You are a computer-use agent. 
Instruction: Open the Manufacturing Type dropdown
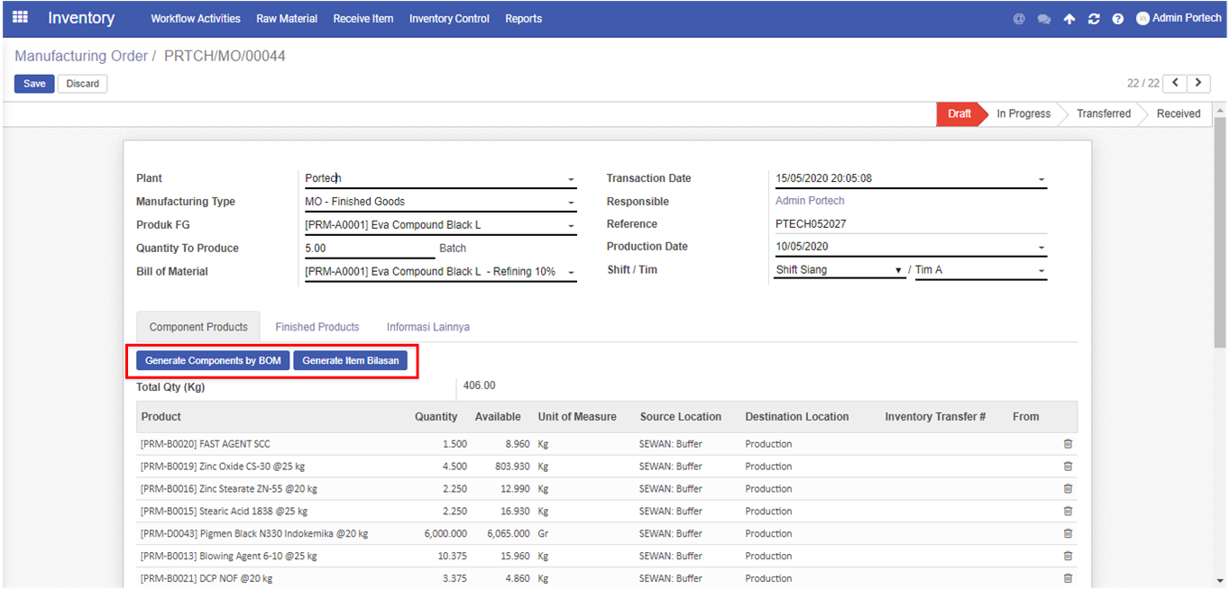click(x=571, y=203)
